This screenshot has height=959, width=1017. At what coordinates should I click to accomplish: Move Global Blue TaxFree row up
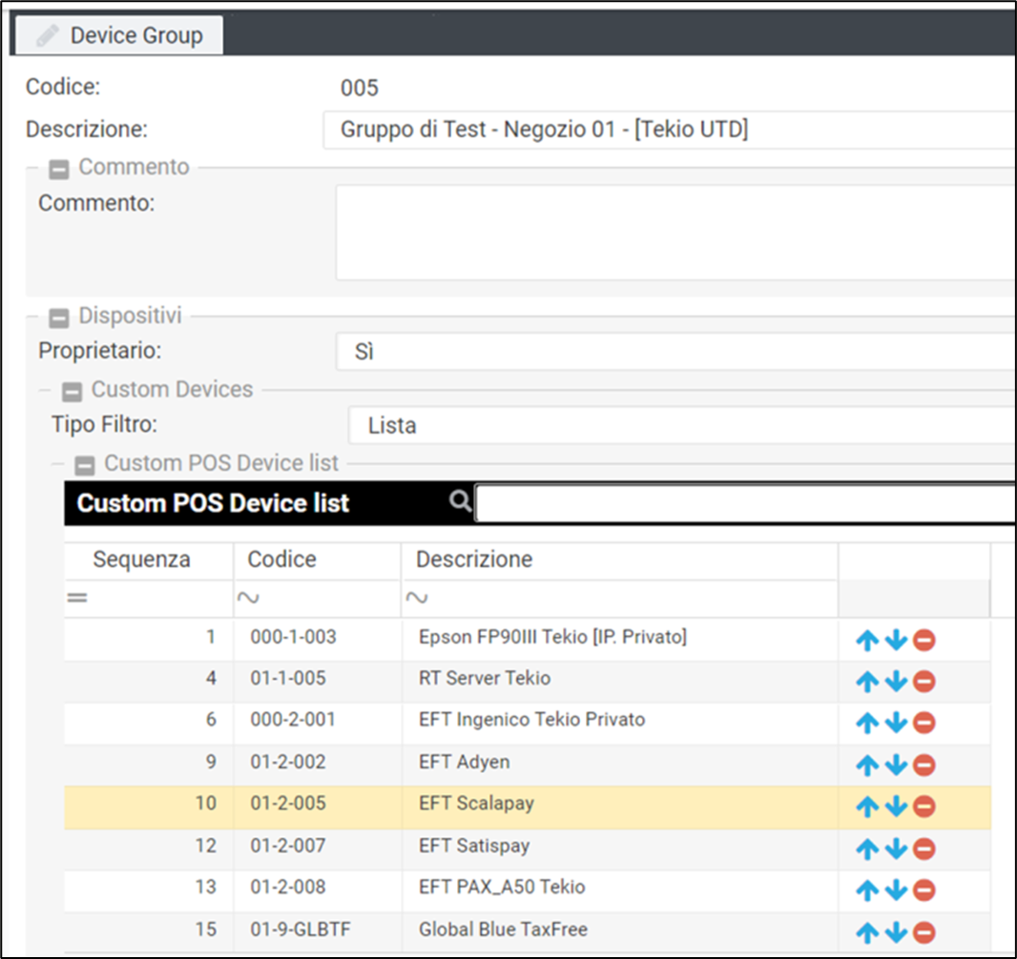click(x=866, y=932)
